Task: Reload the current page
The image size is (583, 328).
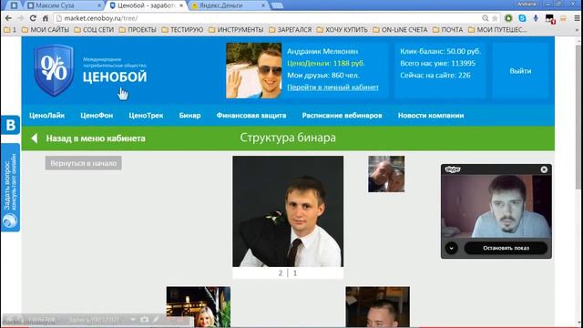Action: point(33,18)
